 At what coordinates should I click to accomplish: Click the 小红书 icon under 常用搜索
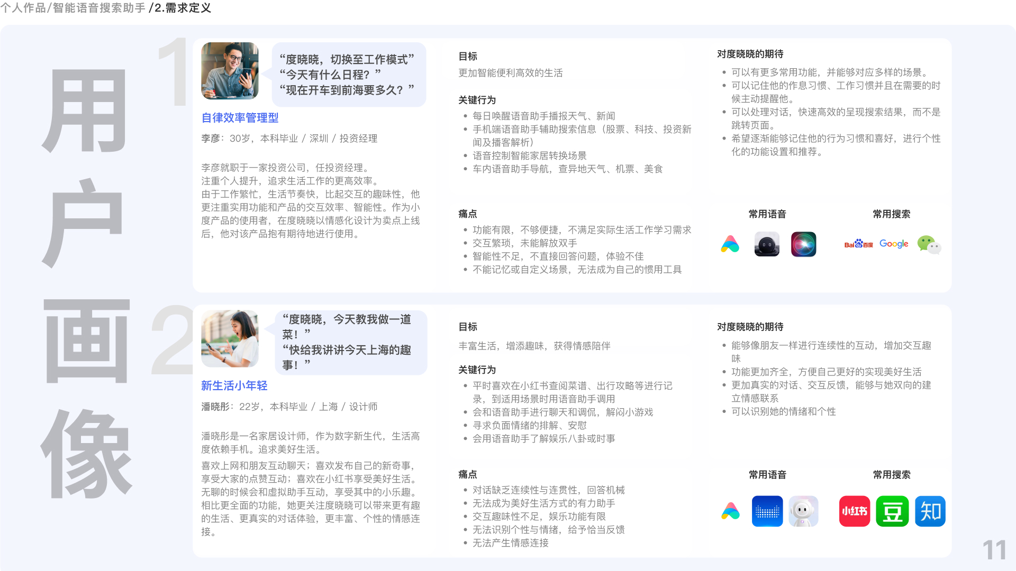tap(854, 511)
